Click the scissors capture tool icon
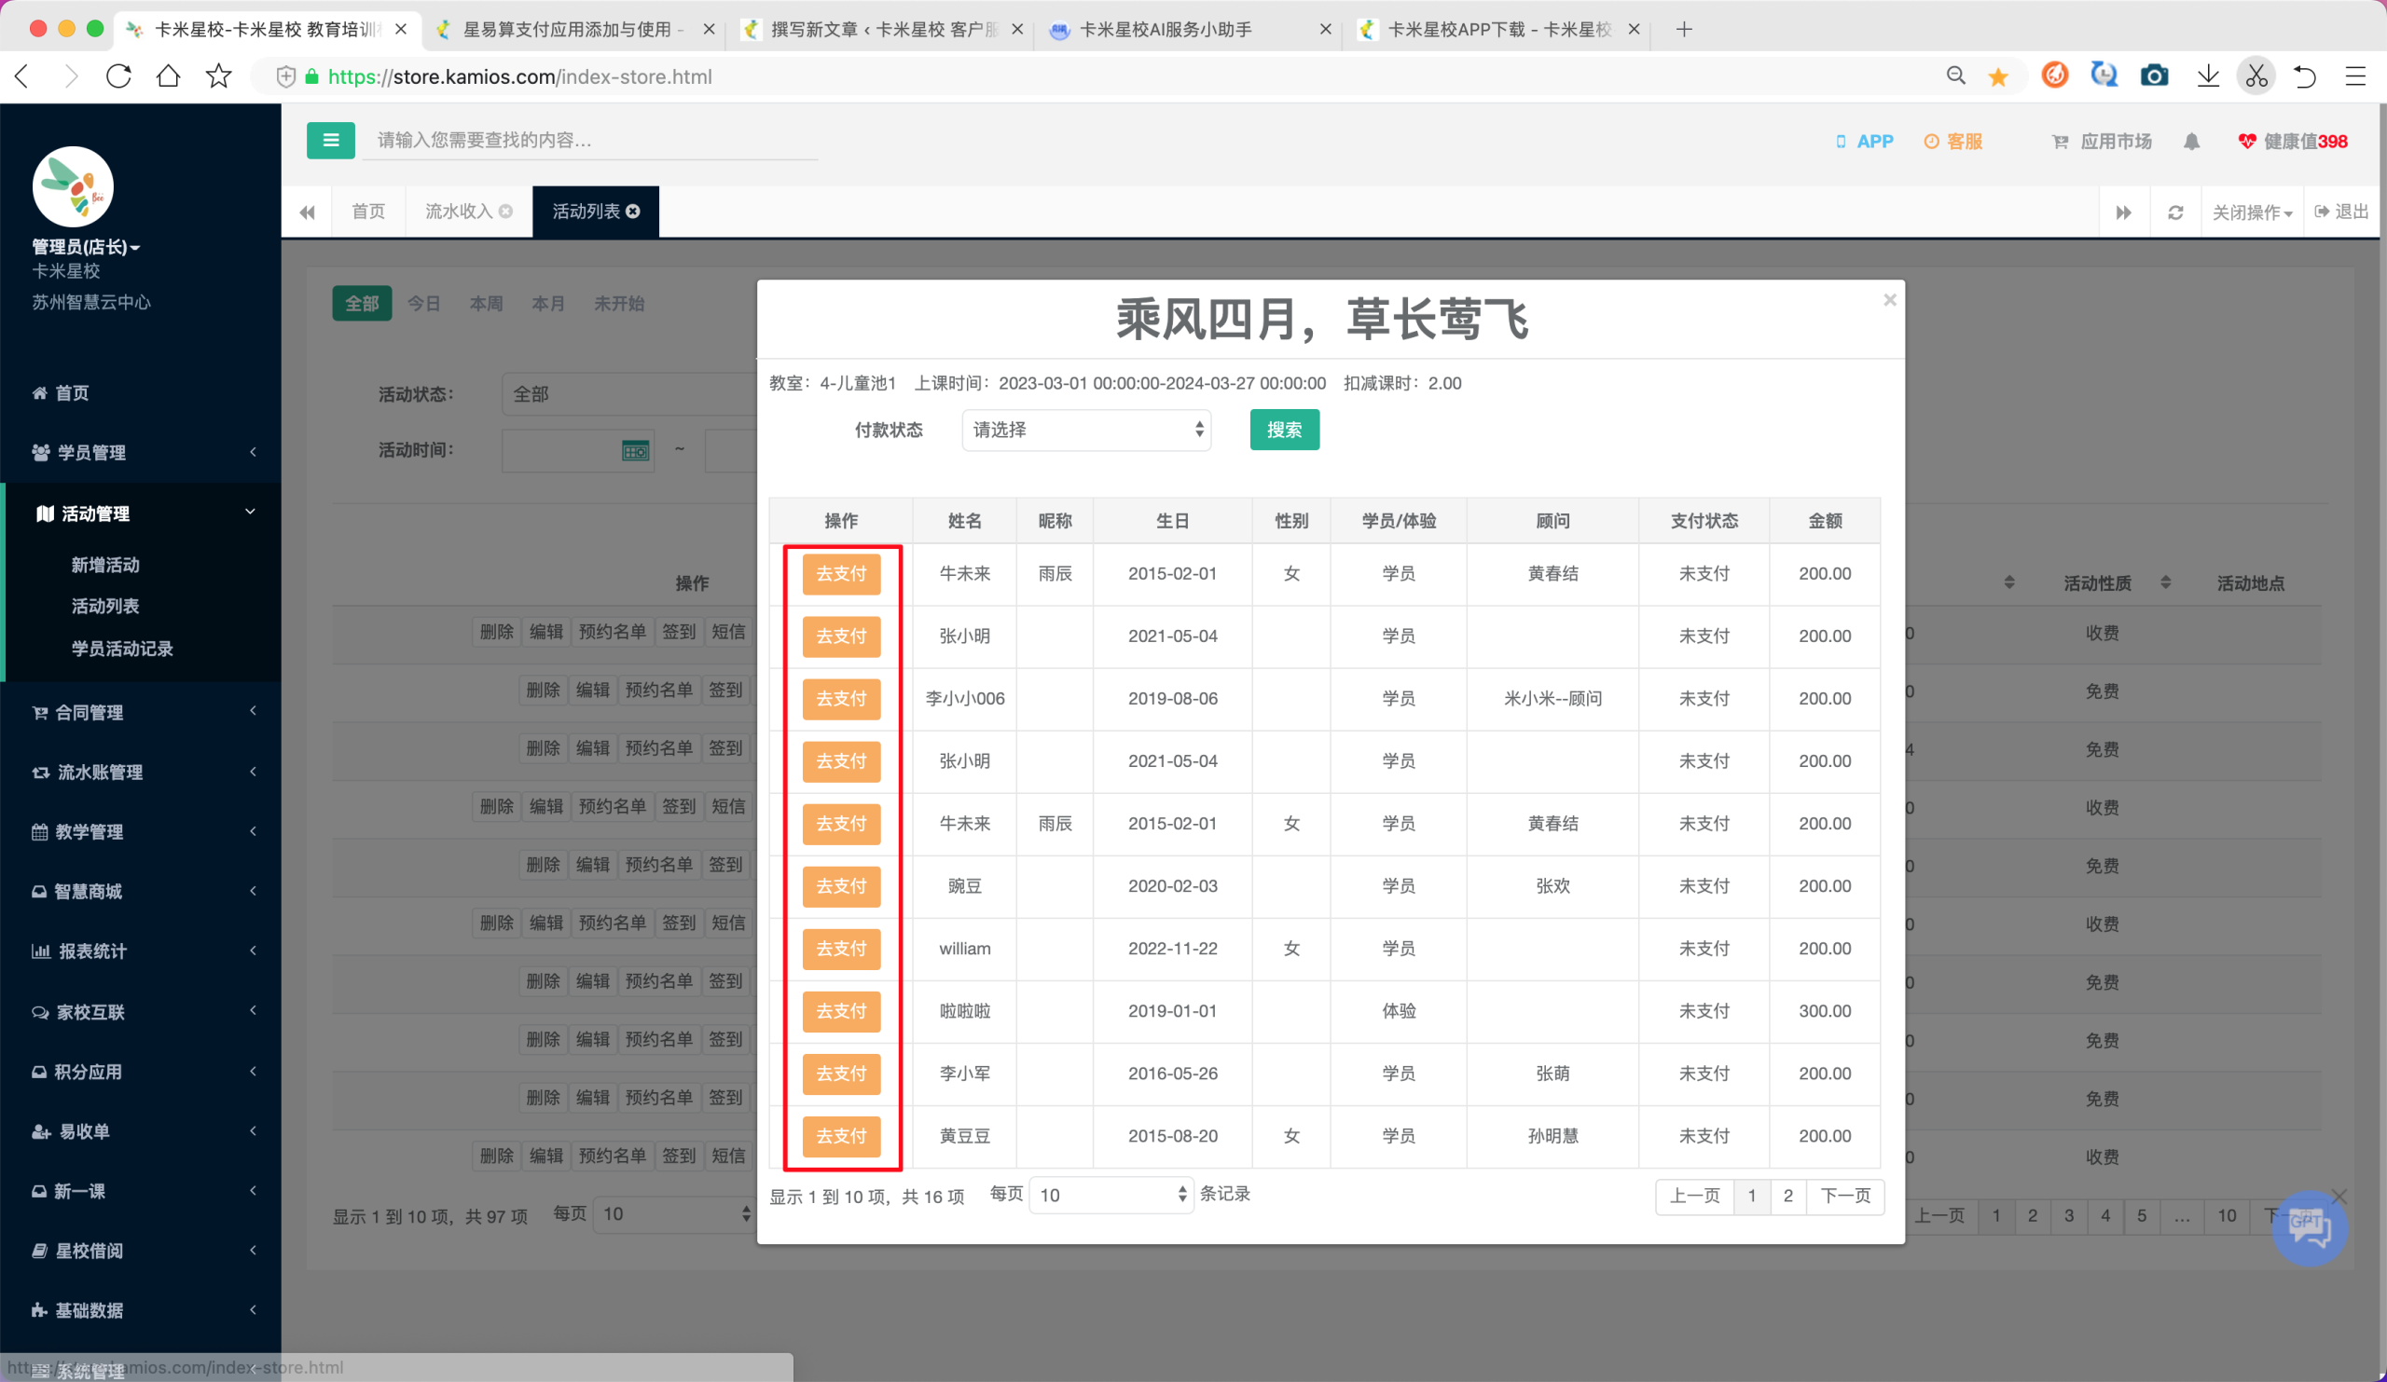The width and height of the screenshot is (2387, 1382). [2257, 75]
